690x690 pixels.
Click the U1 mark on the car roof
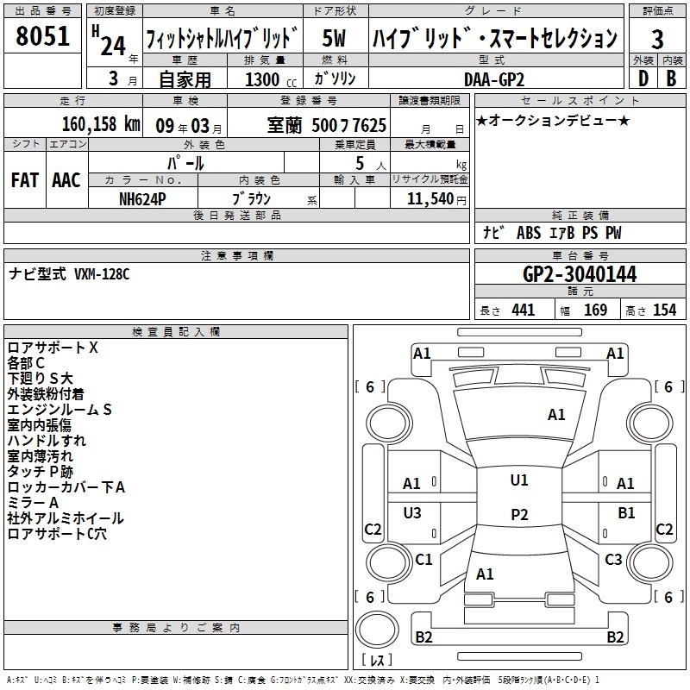click(x=518, y=480)
